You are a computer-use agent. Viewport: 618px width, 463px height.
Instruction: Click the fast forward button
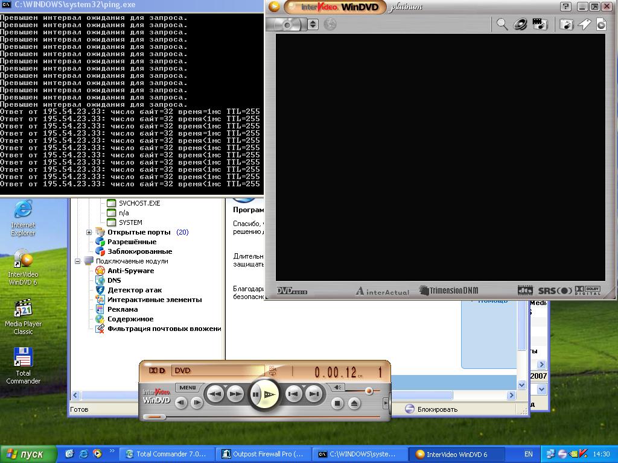235,394
